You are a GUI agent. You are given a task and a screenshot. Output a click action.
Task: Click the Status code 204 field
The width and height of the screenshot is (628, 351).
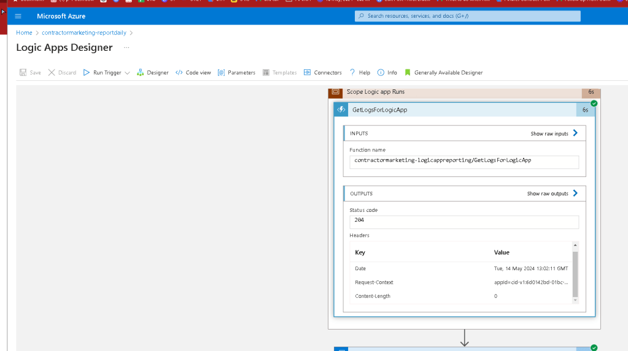464,222
